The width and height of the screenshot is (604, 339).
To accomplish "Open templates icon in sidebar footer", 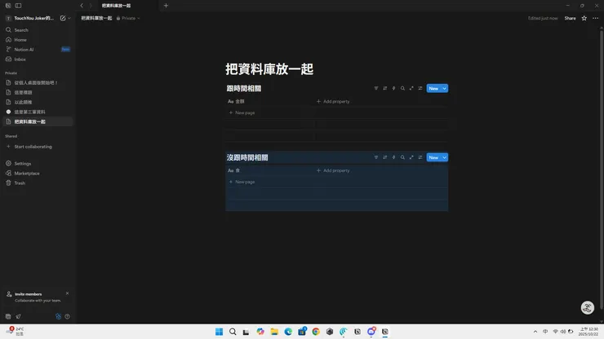I will tap(8, 316).
